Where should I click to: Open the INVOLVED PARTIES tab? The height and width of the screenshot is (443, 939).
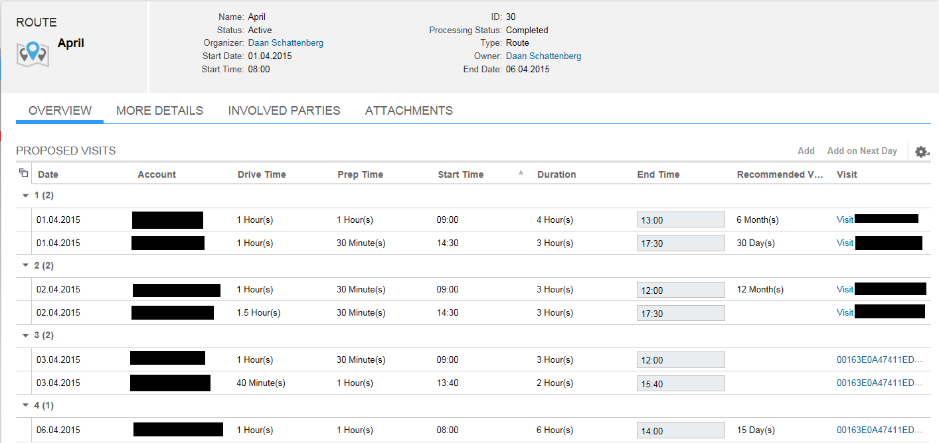click(x=284, y=111)
